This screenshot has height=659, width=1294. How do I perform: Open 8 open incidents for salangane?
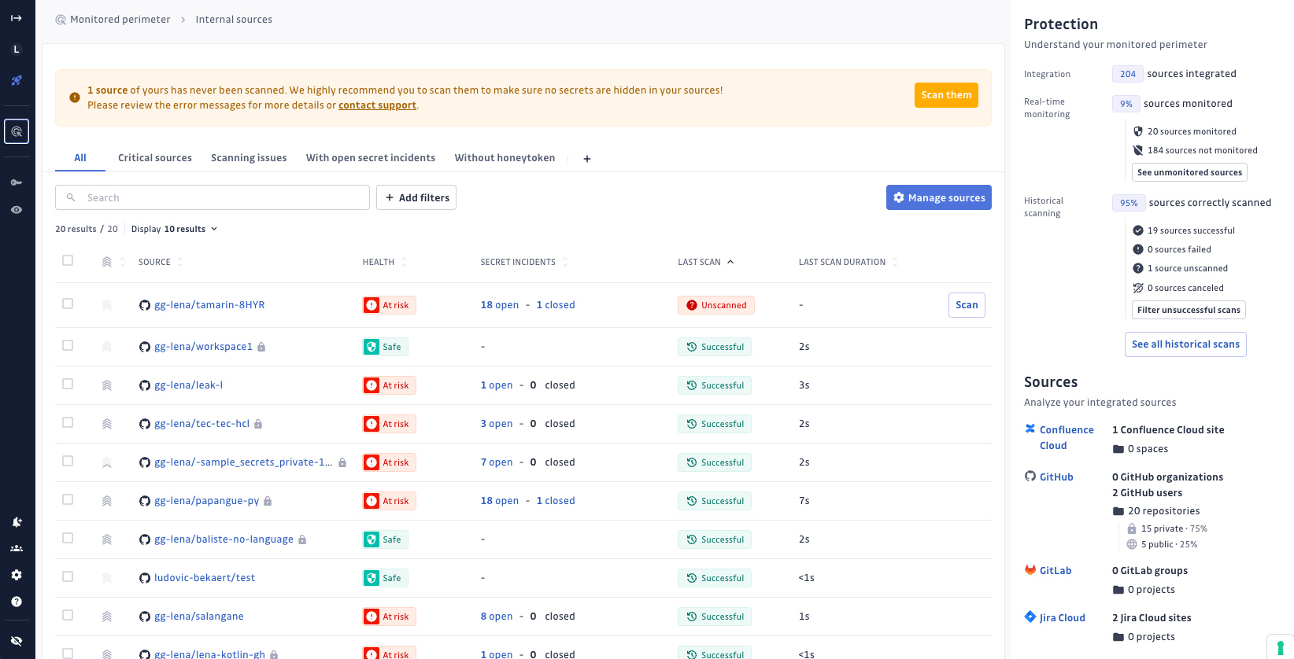[x=497, y=617]
